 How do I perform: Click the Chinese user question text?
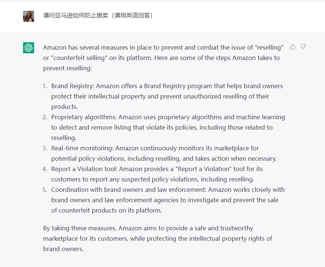[x=98, y=16]
